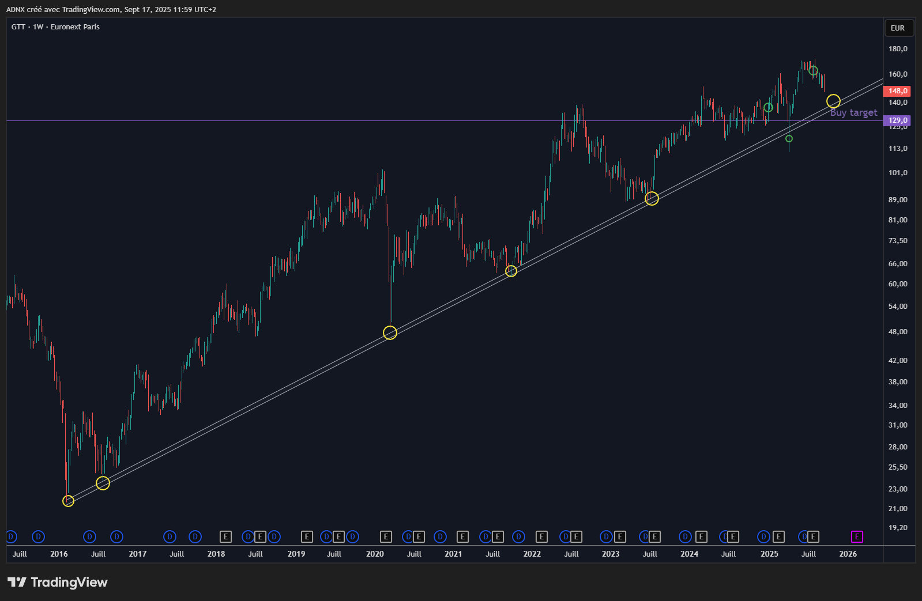Viewport: 922px width, 601px height.
Task: Open the EUR currency selector
Action: point(898,28)
